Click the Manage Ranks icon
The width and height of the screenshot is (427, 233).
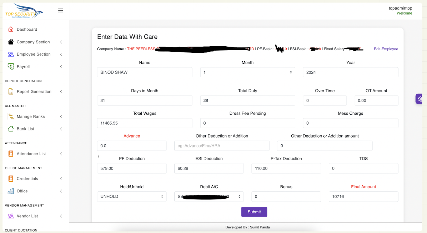11,116
